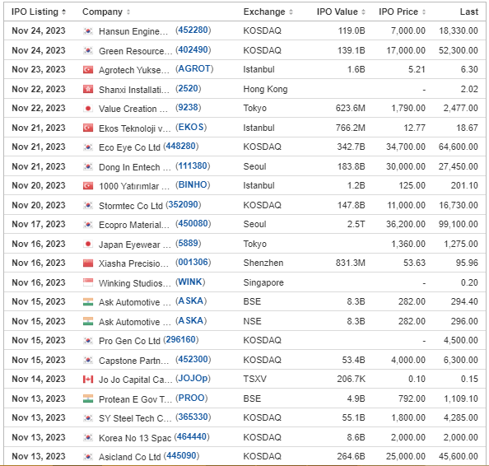The width and height of the screenshot is (489, 466).
Task: Select company name Korea No 13 Spac
Action: tap(135, 438)
